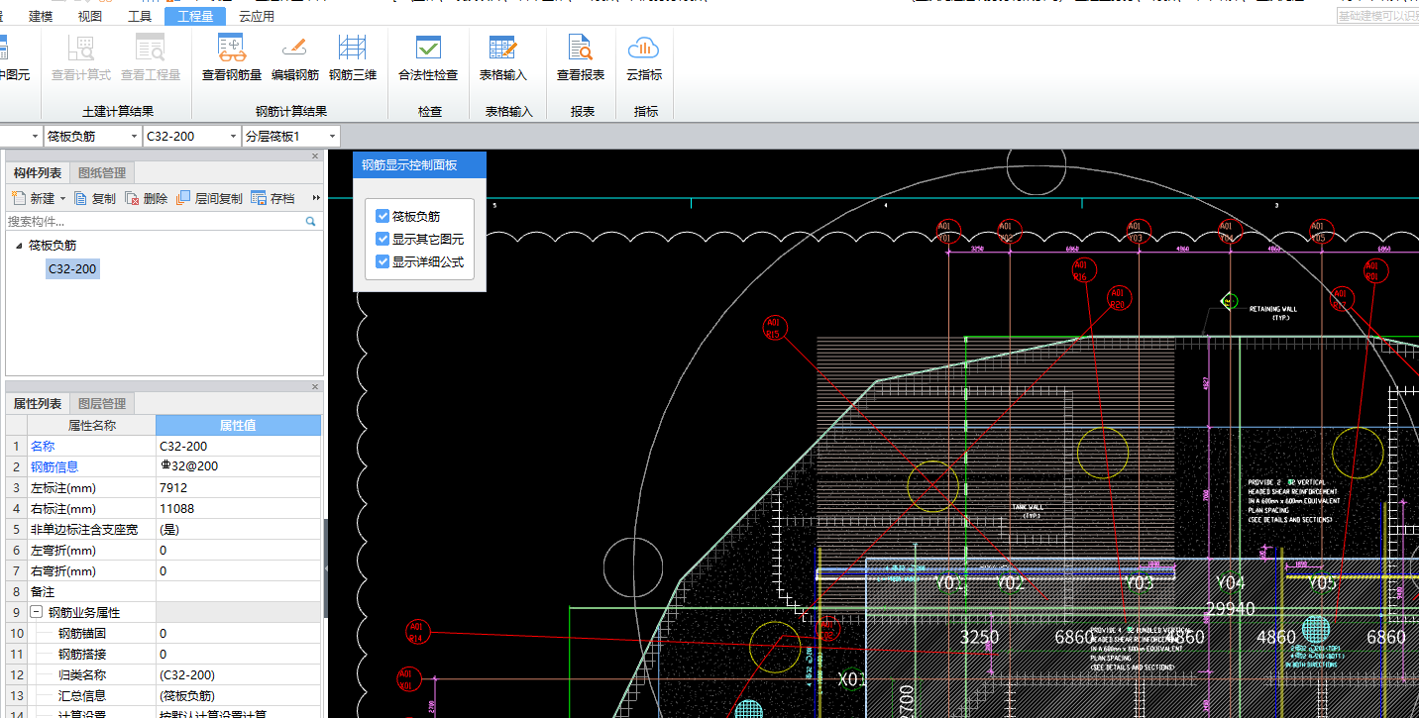Screen dimensions: 1419x718
Task: Click 存档 archive icon
Action: pos(259,198)
